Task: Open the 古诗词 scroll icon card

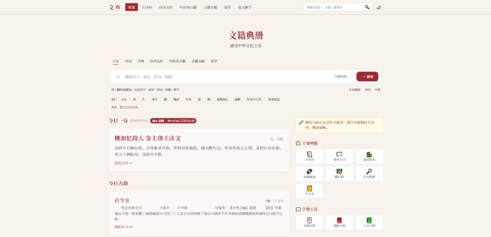Action: [x=309, y=156]
